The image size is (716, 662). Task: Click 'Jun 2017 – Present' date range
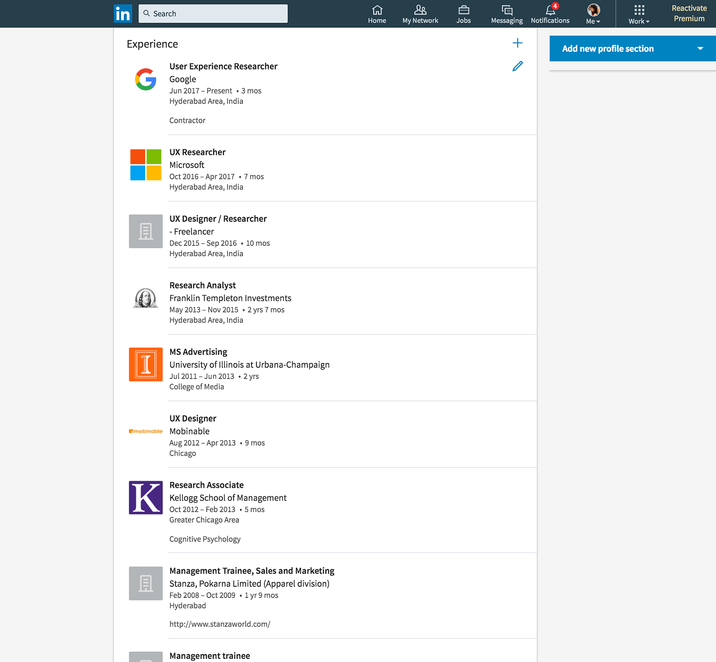pyautogui.click(x=200, y=91)
